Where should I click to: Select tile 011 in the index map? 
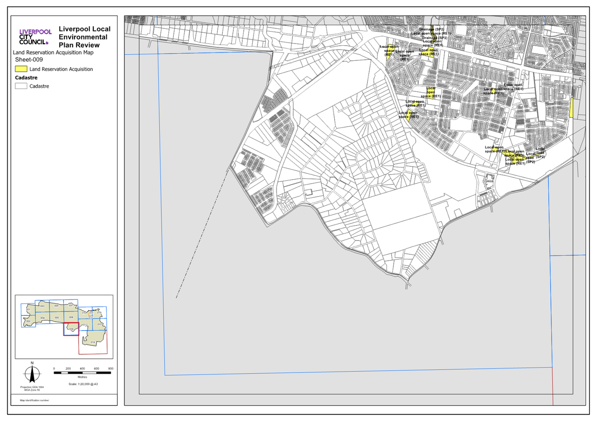91,313
